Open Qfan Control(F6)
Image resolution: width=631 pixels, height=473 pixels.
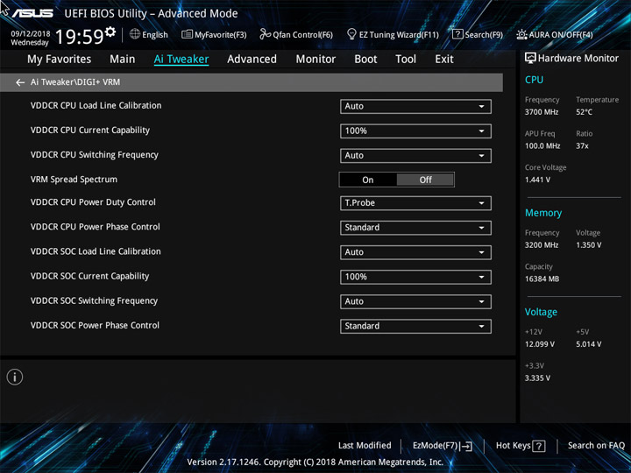[296, 34]
